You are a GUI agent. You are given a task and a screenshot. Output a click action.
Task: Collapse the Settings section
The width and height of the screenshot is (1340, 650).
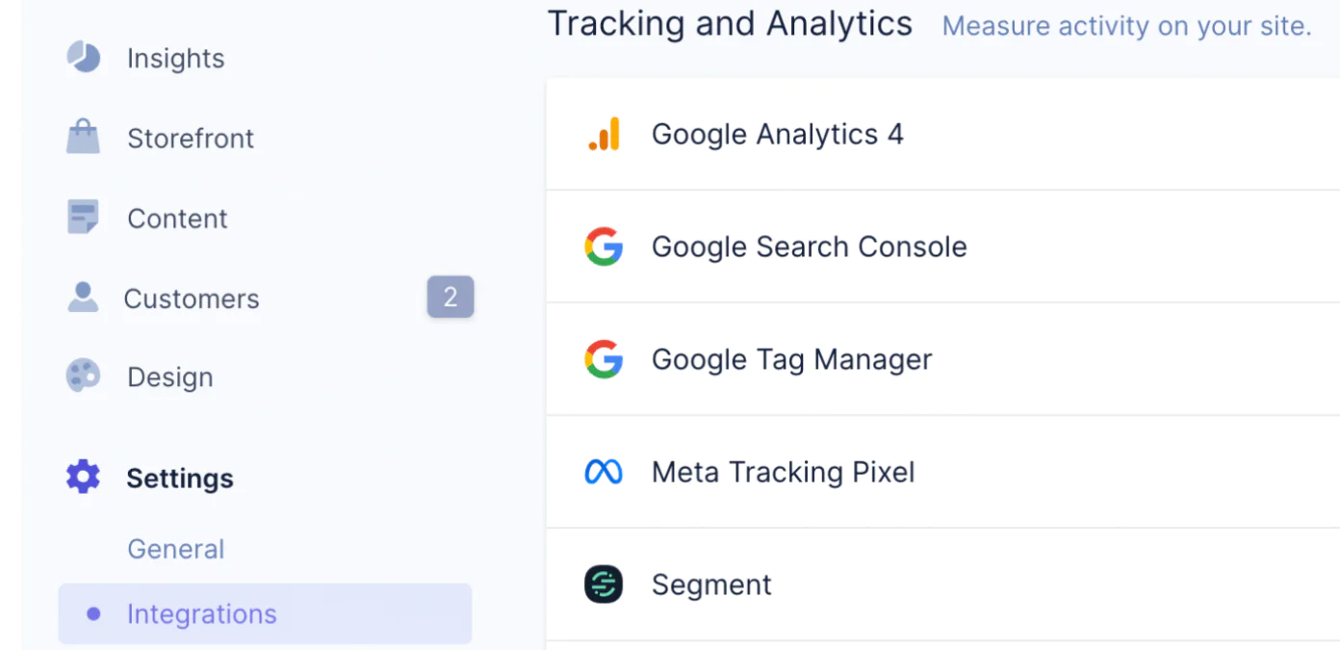tap(180, 478)
